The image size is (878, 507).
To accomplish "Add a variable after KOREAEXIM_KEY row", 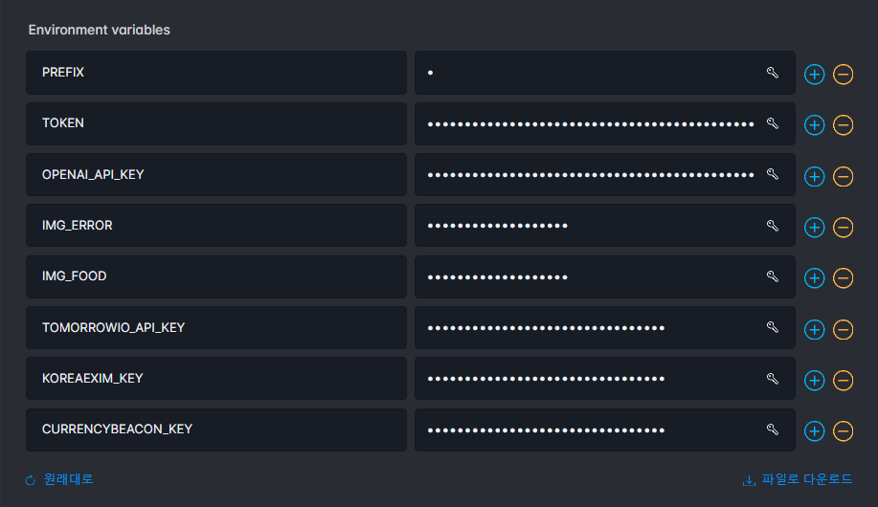I will tap(814, 381).
